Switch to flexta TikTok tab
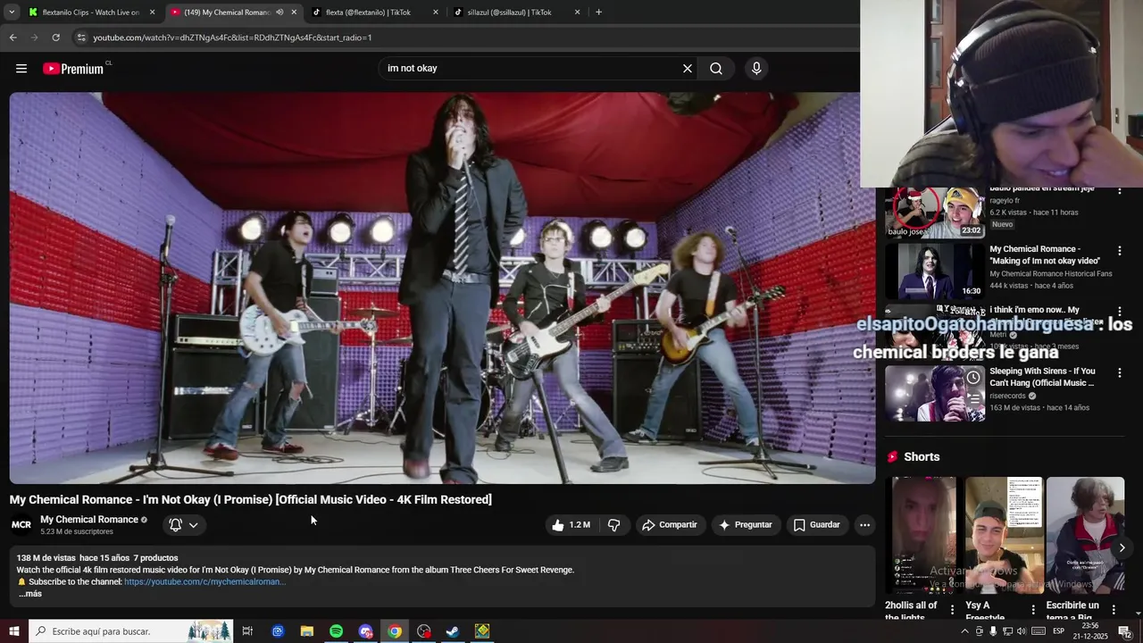 [375, 13]
